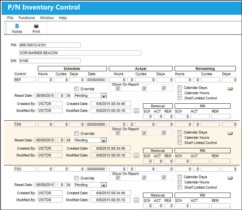Open the Help menu

[x=63, y=18]
